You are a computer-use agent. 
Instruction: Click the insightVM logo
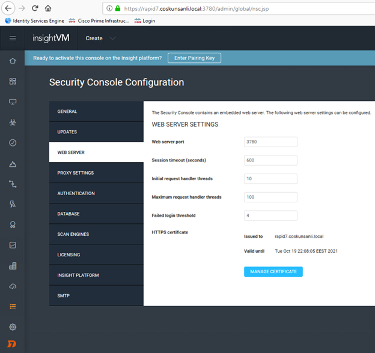[51, 38]
